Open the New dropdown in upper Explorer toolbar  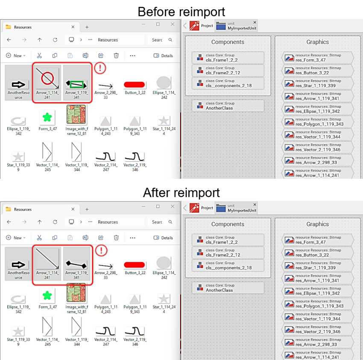16,55
